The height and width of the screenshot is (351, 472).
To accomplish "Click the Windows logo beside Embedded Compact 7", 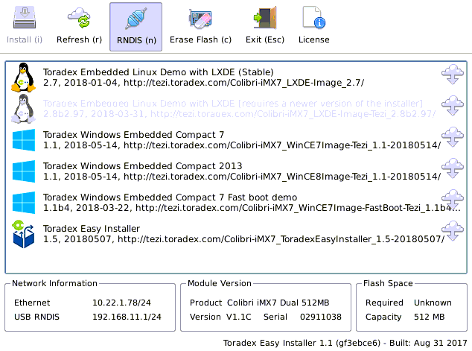I will [x=24, y=139].
